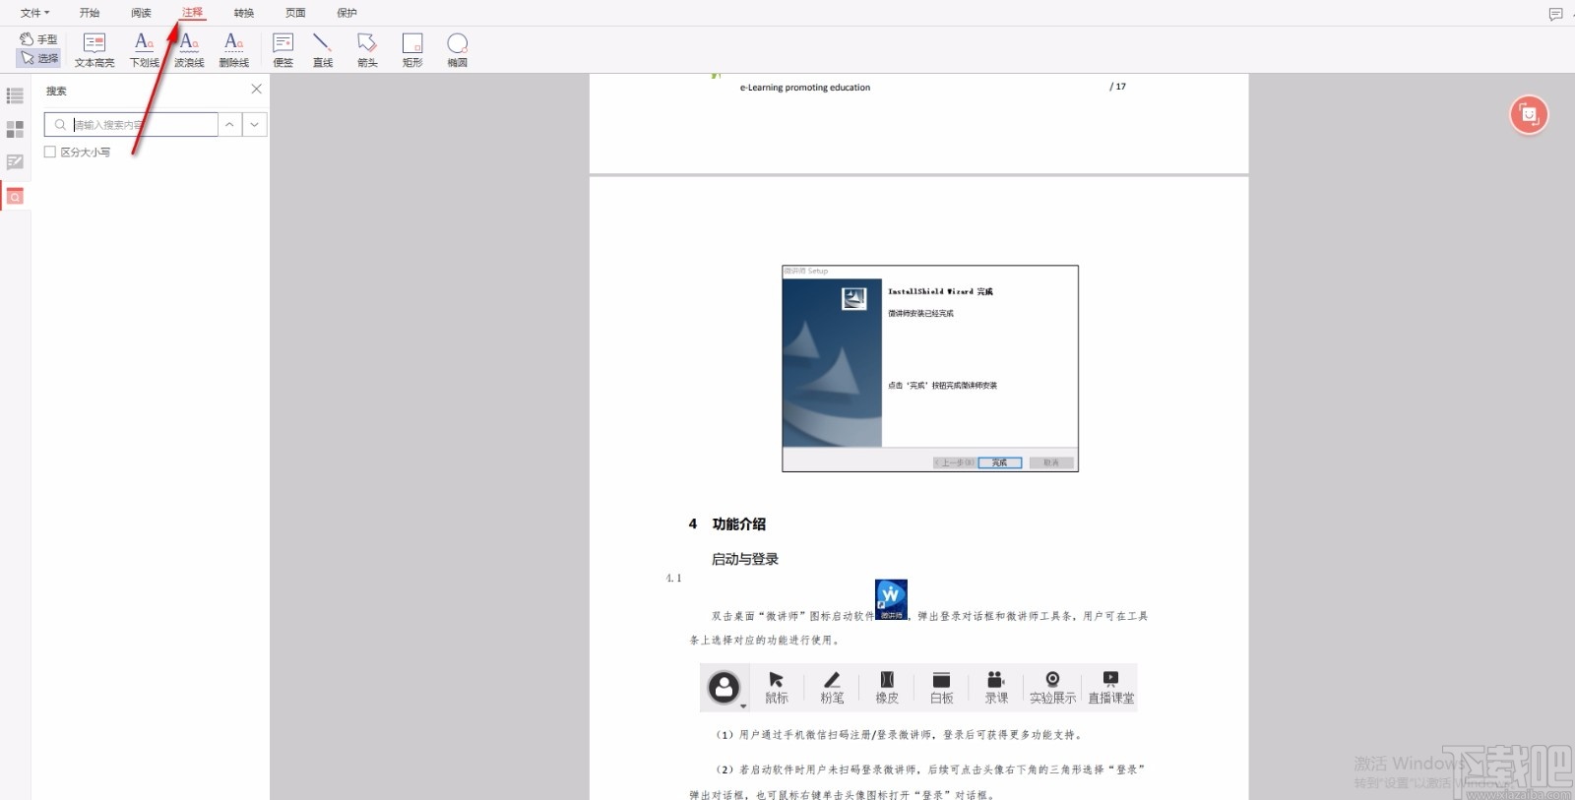Pick the Wavy Line (波浪线) tool
Image resolution: width=1575 pixels, height=800 pixels.
coord(189,49)
